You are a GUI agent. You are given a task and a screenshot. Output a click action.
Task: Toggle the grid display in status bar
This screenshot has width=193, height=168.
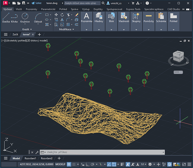pos(69,164)
